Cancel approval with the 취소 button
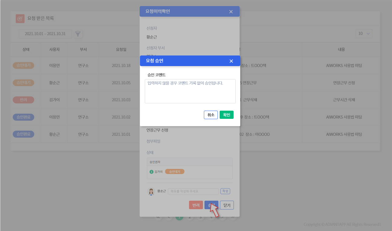 (211, 115)
